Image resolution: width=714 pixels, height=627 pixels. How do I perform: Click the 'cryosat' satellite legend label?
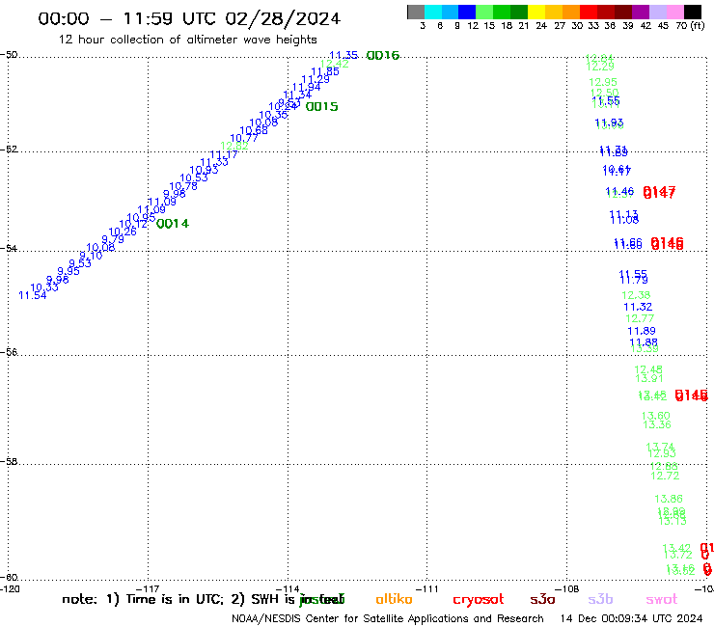click(479, 600)
